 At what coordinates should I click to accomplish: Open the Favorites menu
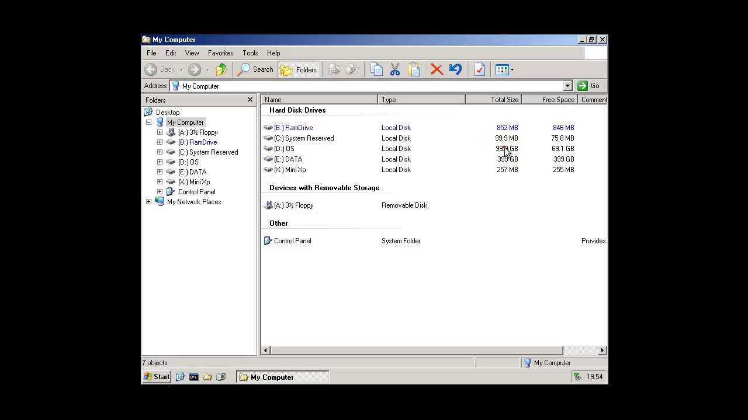[x=220, y=53]
